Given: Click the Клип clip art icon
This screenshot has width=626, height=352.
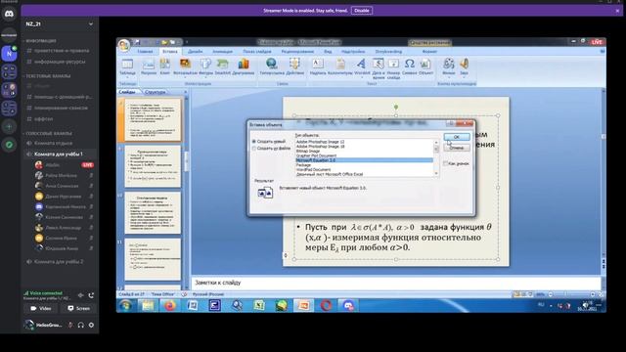Looking at the screenshot, I should click(x=165, y=66).
